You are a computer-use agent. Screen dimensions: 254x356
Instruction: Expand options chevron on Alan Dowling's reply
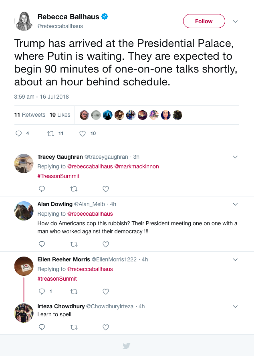point(235,204)
